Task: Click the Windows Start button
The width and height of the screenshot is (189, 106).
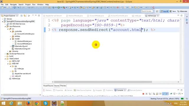Action: coord(3,103)
